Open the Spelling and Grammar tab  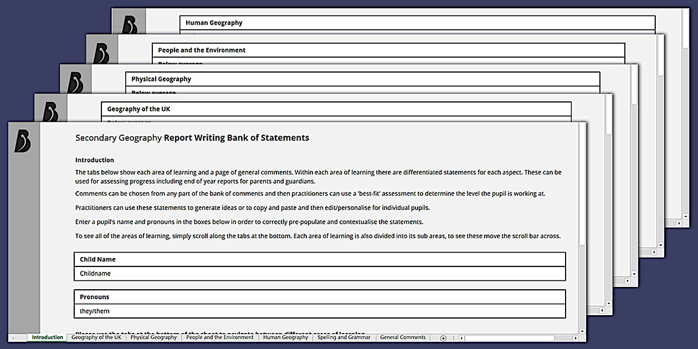pyautogui.click(x=343, y=337)
